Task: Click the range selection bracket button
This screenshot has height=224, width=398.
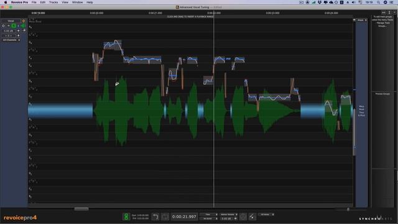Action: (x=165, y=217)
